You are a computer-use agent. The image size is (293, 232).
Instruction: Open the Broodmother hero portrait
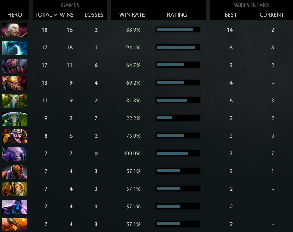[x=14, y=65]
